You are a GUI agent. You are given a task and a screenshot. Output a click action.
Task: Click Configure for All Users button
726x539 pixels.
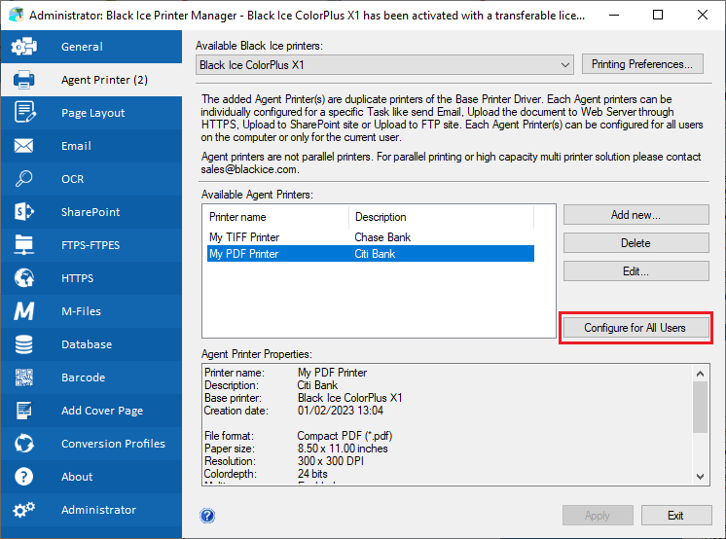click(x=635, y=328)
